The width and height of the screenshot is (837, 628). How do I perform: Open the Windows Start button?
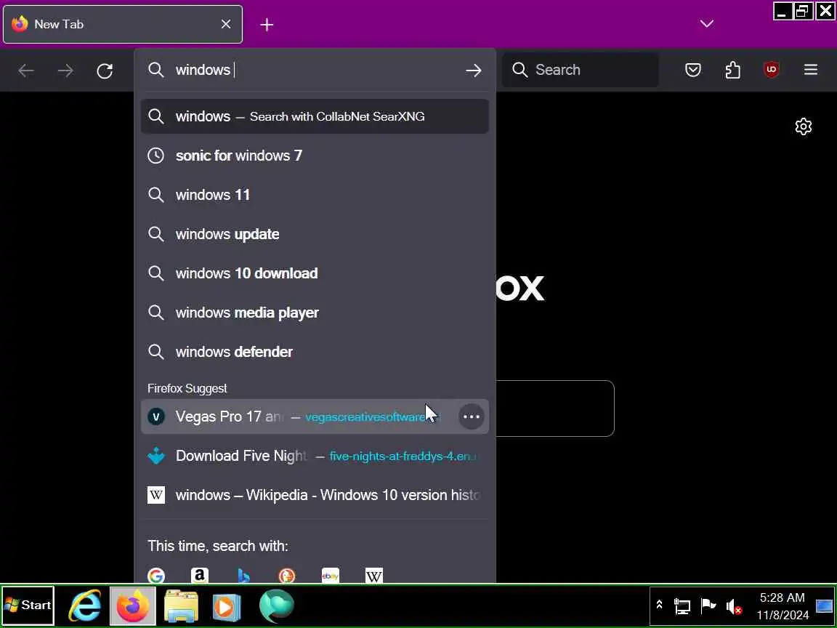28,605
